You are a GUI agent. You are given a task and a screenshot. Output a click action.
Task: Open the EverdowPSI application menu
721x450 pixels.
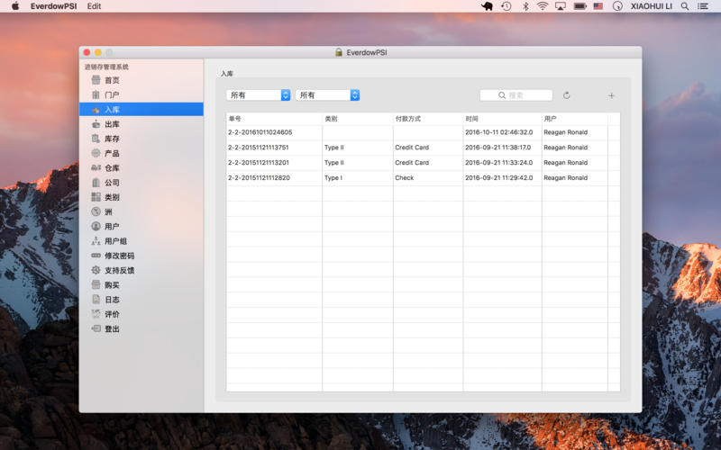point(53,6)
